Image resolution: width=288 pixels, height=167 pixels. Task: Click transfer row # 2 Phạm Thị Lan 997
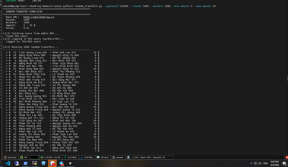tap(52, 115)
